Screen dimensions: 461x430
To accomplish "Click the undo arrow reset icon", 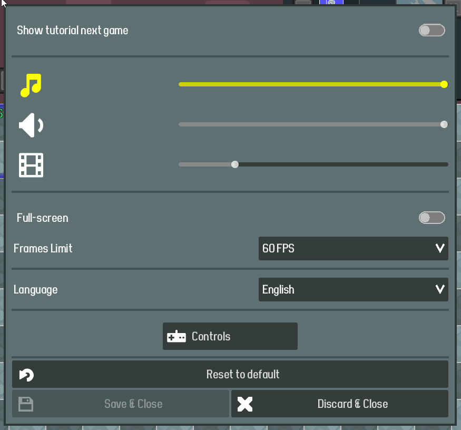I will [x=26, y=375].
